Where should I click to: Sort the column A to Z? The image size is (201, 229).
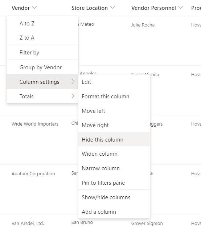(42, 24)
